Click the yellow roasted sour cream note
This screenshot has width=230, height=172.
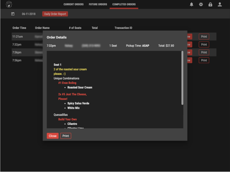70,71
